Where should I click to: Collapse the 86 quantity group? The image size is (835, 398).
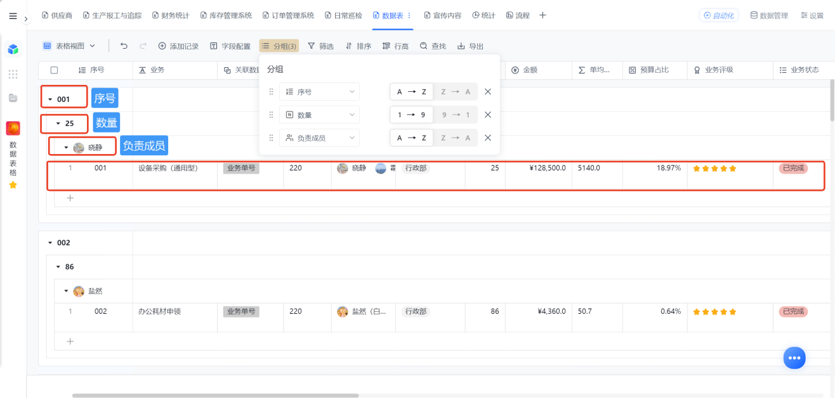coord(58,267)
